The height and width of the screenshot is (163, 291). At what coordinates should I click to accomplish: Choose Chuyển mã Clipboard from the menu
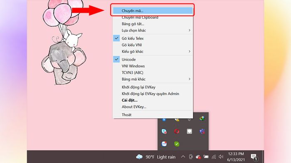tap(153, 17)
